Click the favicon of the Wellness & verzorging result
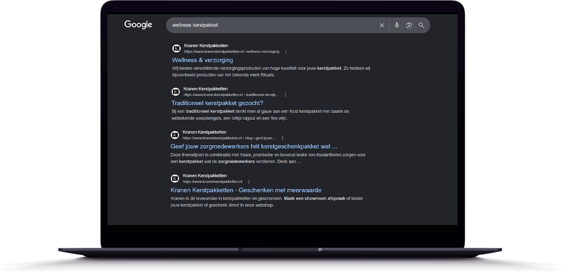The height and width of the screenshot is (273, 565). click(177, 48)
